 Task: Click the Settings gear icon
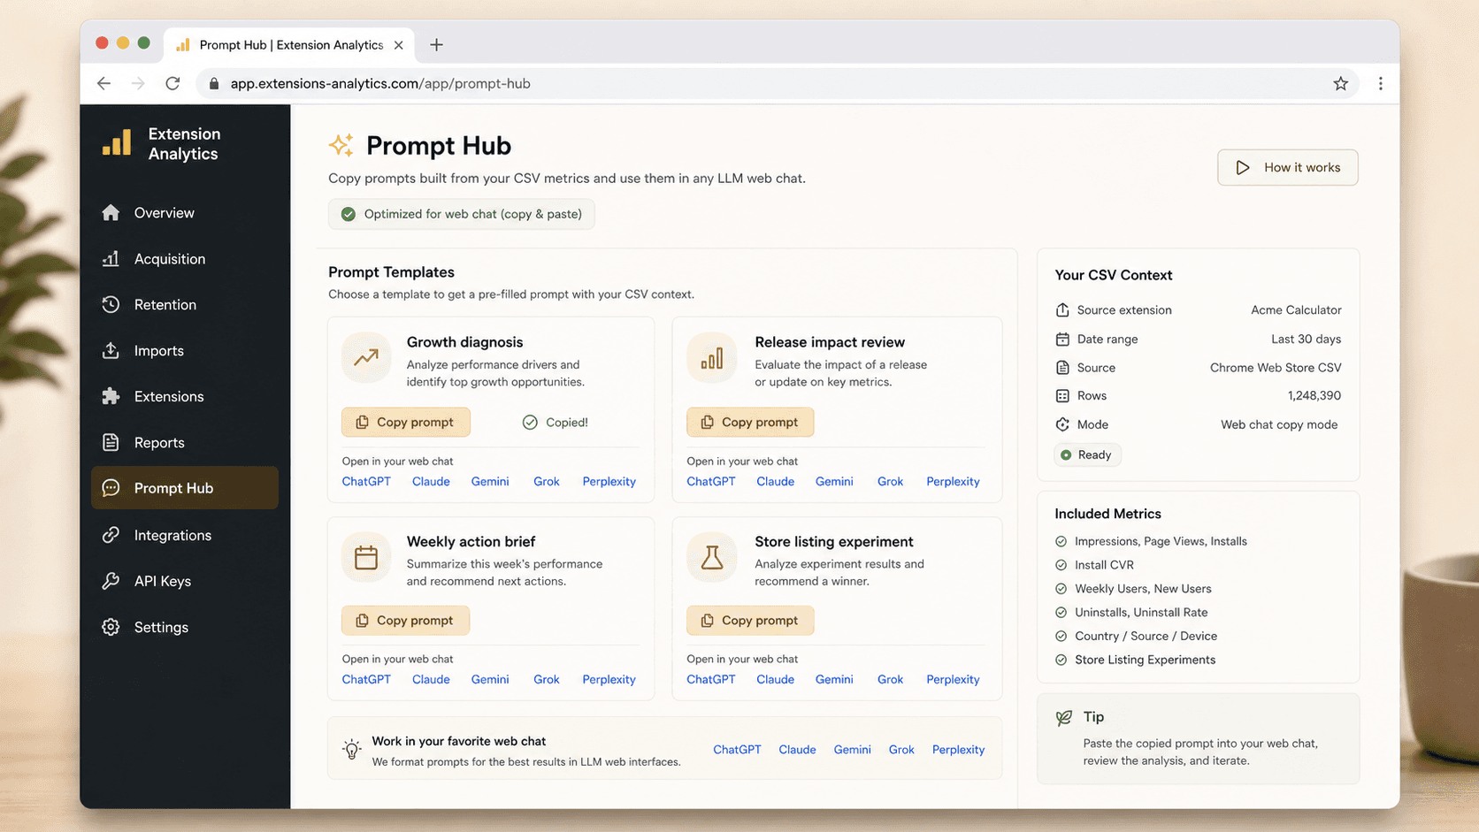[x=111, y=627]
